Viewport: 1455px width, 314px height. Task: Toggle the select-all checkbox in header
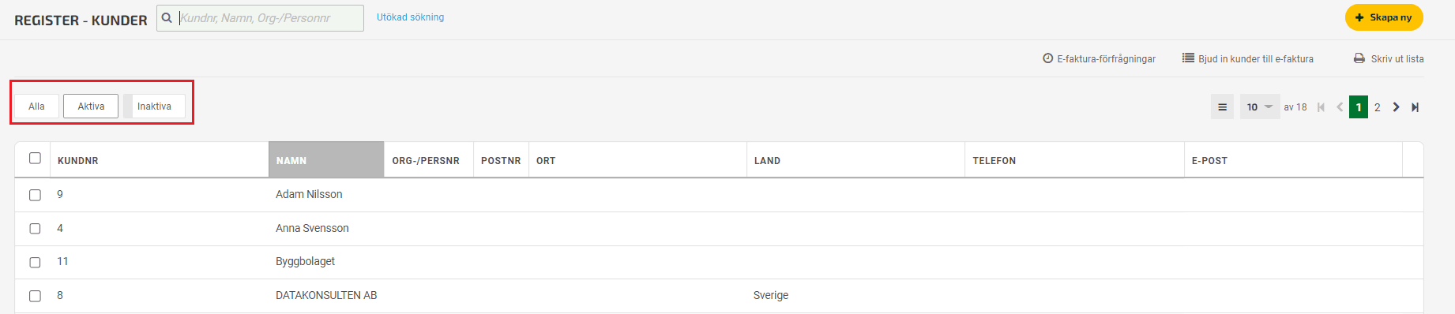point(35,158)
